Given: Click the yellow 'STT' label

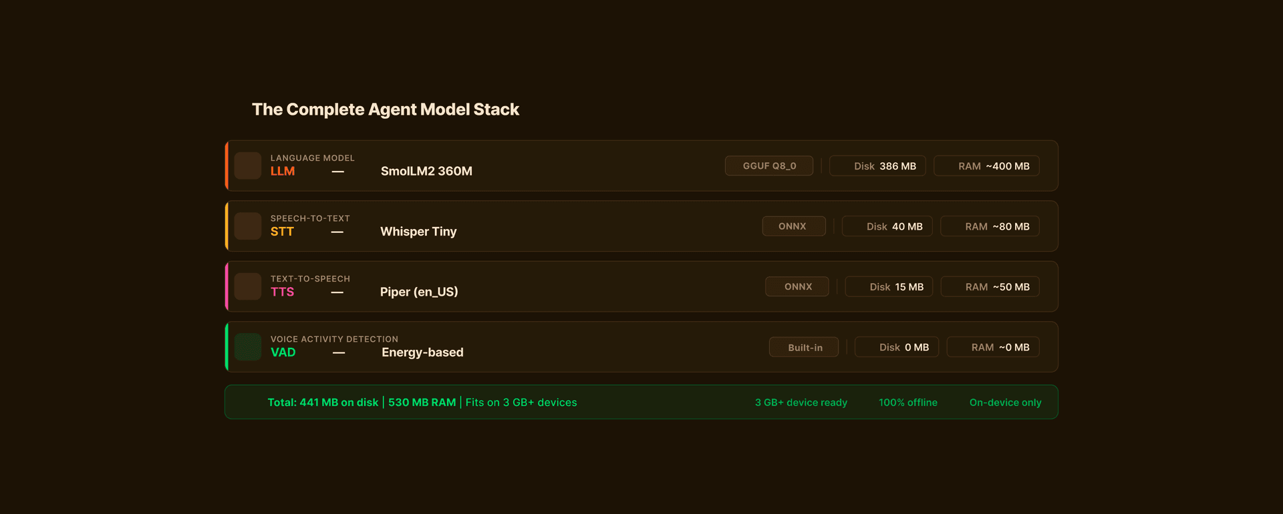Looking at the screenshot, I should coord(282,232).
